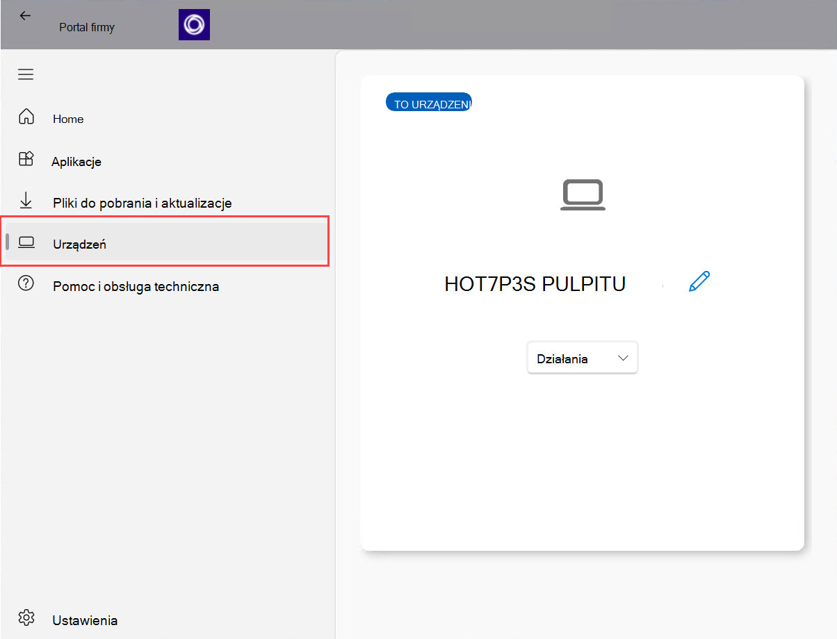
Task: Expand the Działania dropdown
Action: [582, 357]
